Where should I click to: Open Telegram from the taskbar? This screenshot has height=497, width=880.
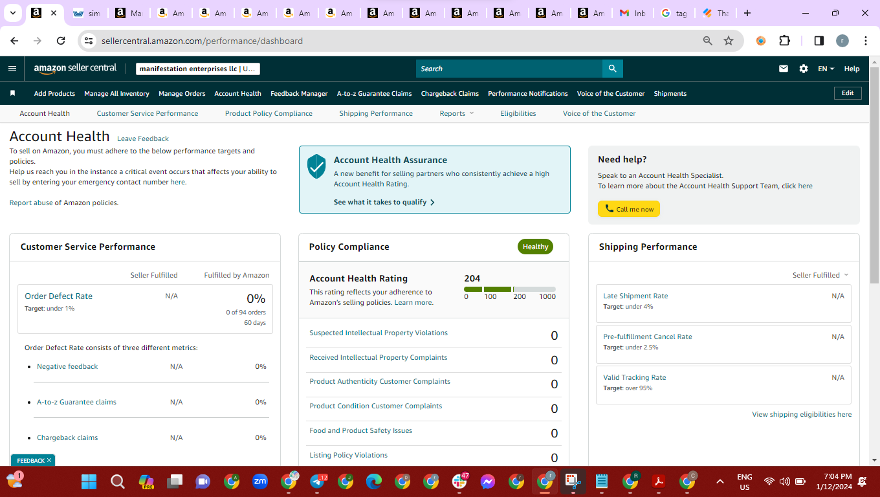[318, 481]
